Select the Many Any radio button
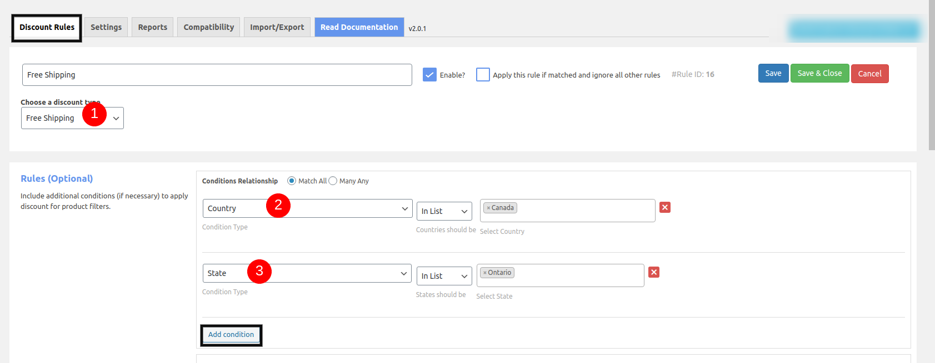The image size is (935, 363). tap(333, 181)
